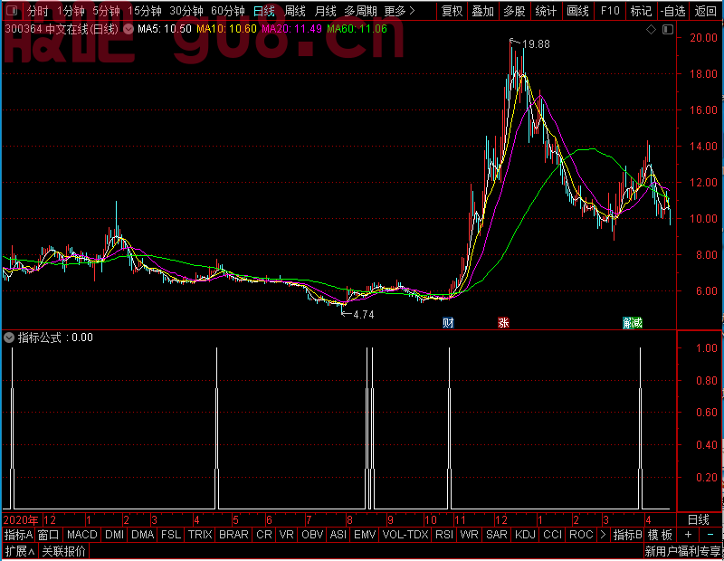Select the BRAR indicator
This screenshot has width=724, height=561.
233,535
